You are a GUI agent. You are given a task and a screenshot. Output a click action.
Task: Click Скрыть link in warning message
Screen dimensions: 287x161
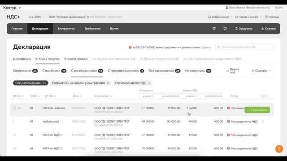[x=206, y=47]
